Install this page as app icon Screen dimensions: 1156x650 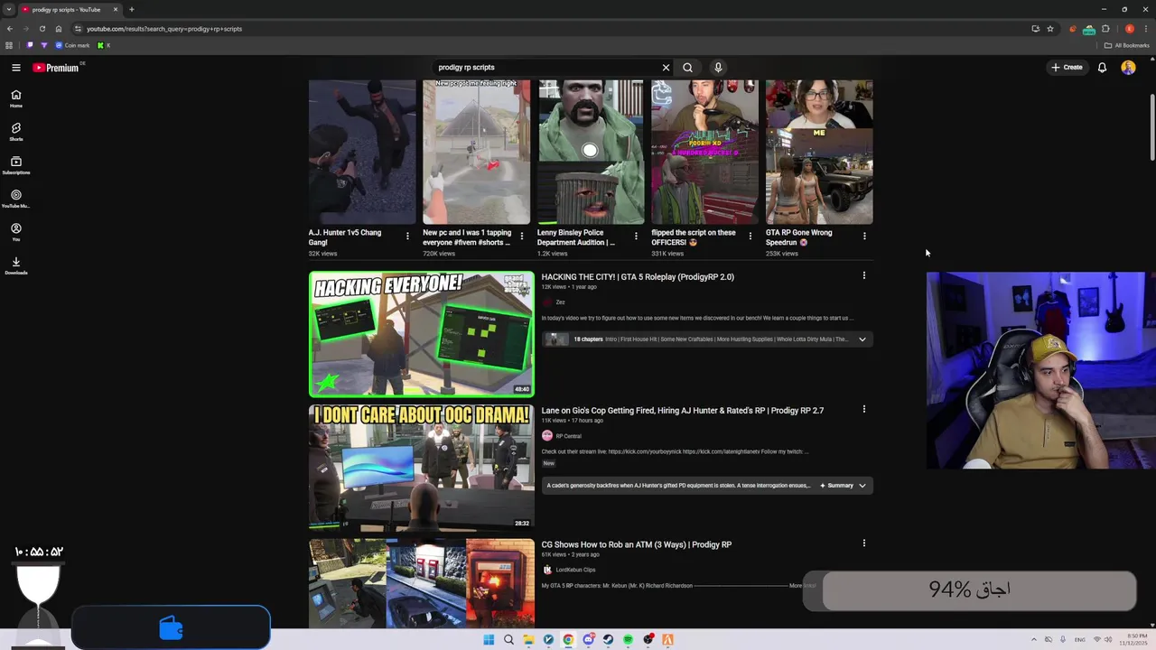coord(1035,29)
